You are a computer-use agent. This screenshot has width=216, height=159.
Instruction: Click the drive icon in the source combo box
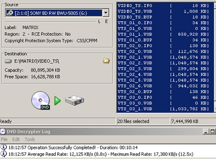click(x=10, y=13)
